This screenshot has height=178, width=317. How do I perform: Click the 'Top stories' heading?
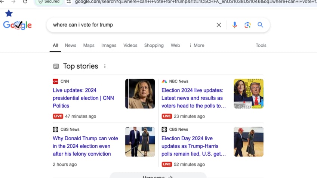pos(80,66)
